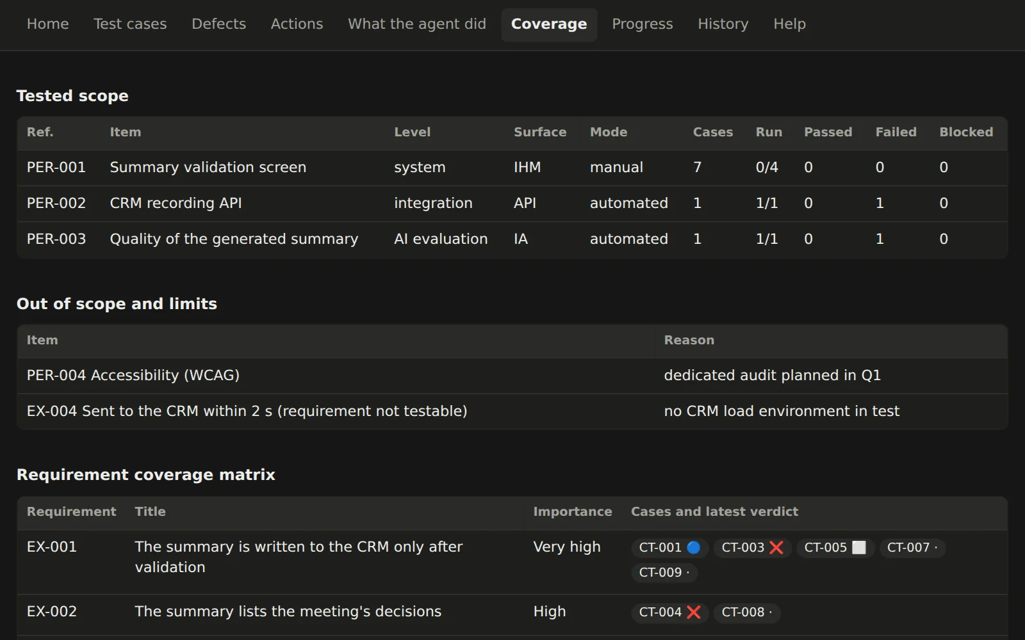Open the Progress tab

(642, 24)
